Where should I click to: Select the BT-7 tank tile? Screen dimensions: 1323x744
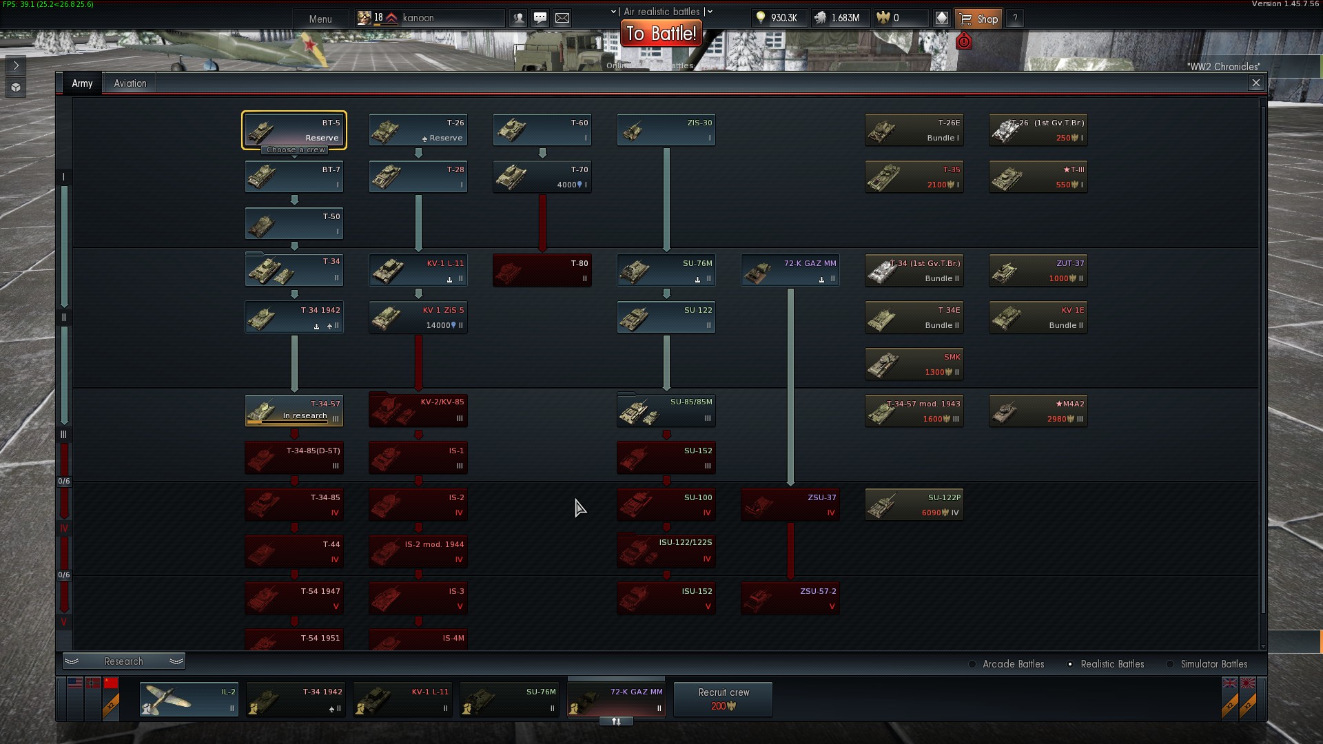[294, 177]
